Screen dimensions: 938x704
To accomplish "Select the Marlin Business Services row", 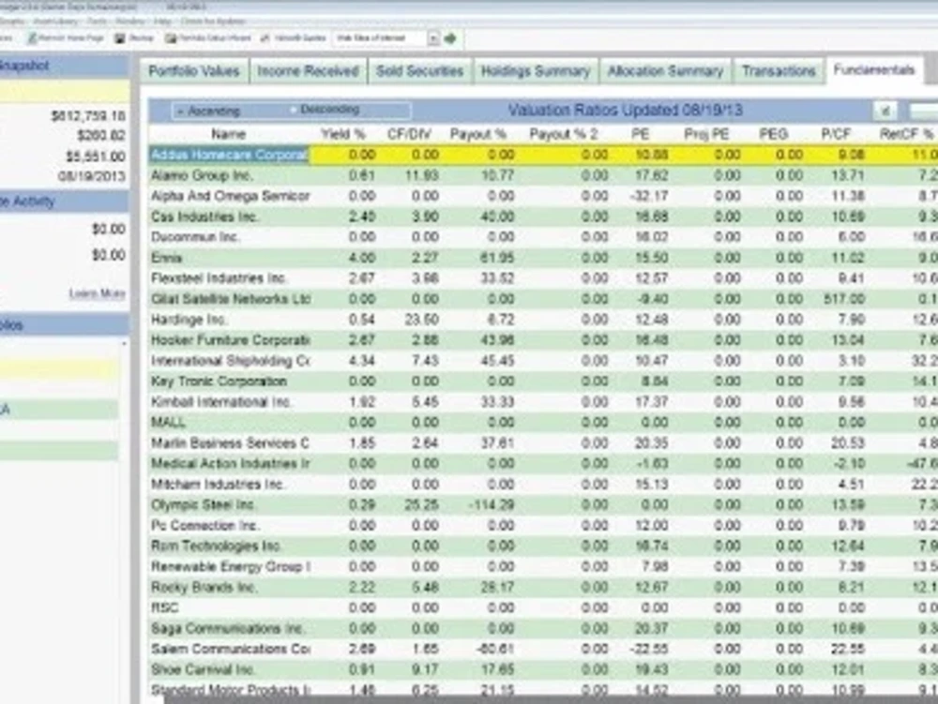I will [x=543, y=443].
